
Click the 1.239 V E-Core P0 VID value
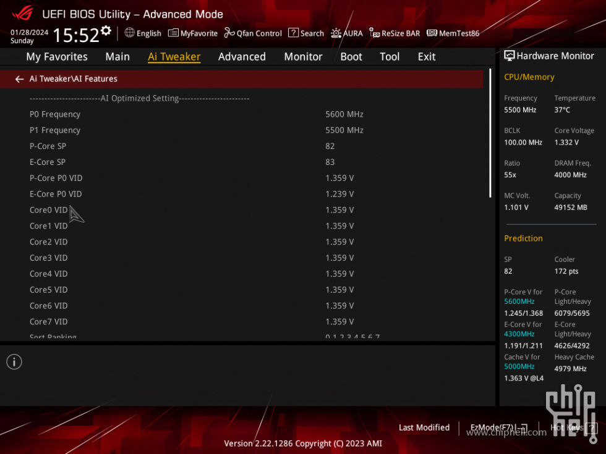click(339, 194)
